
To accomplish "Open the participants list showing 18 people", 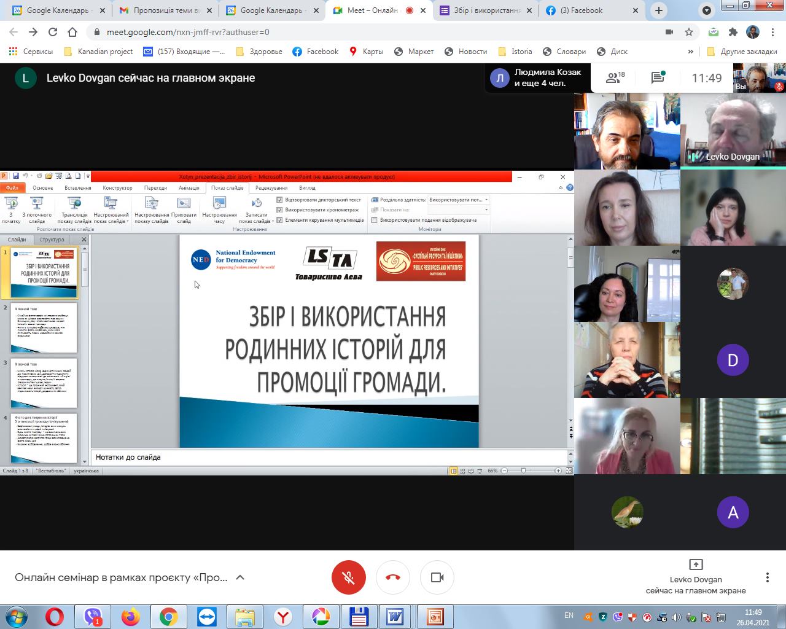I will tap(615, 78).
